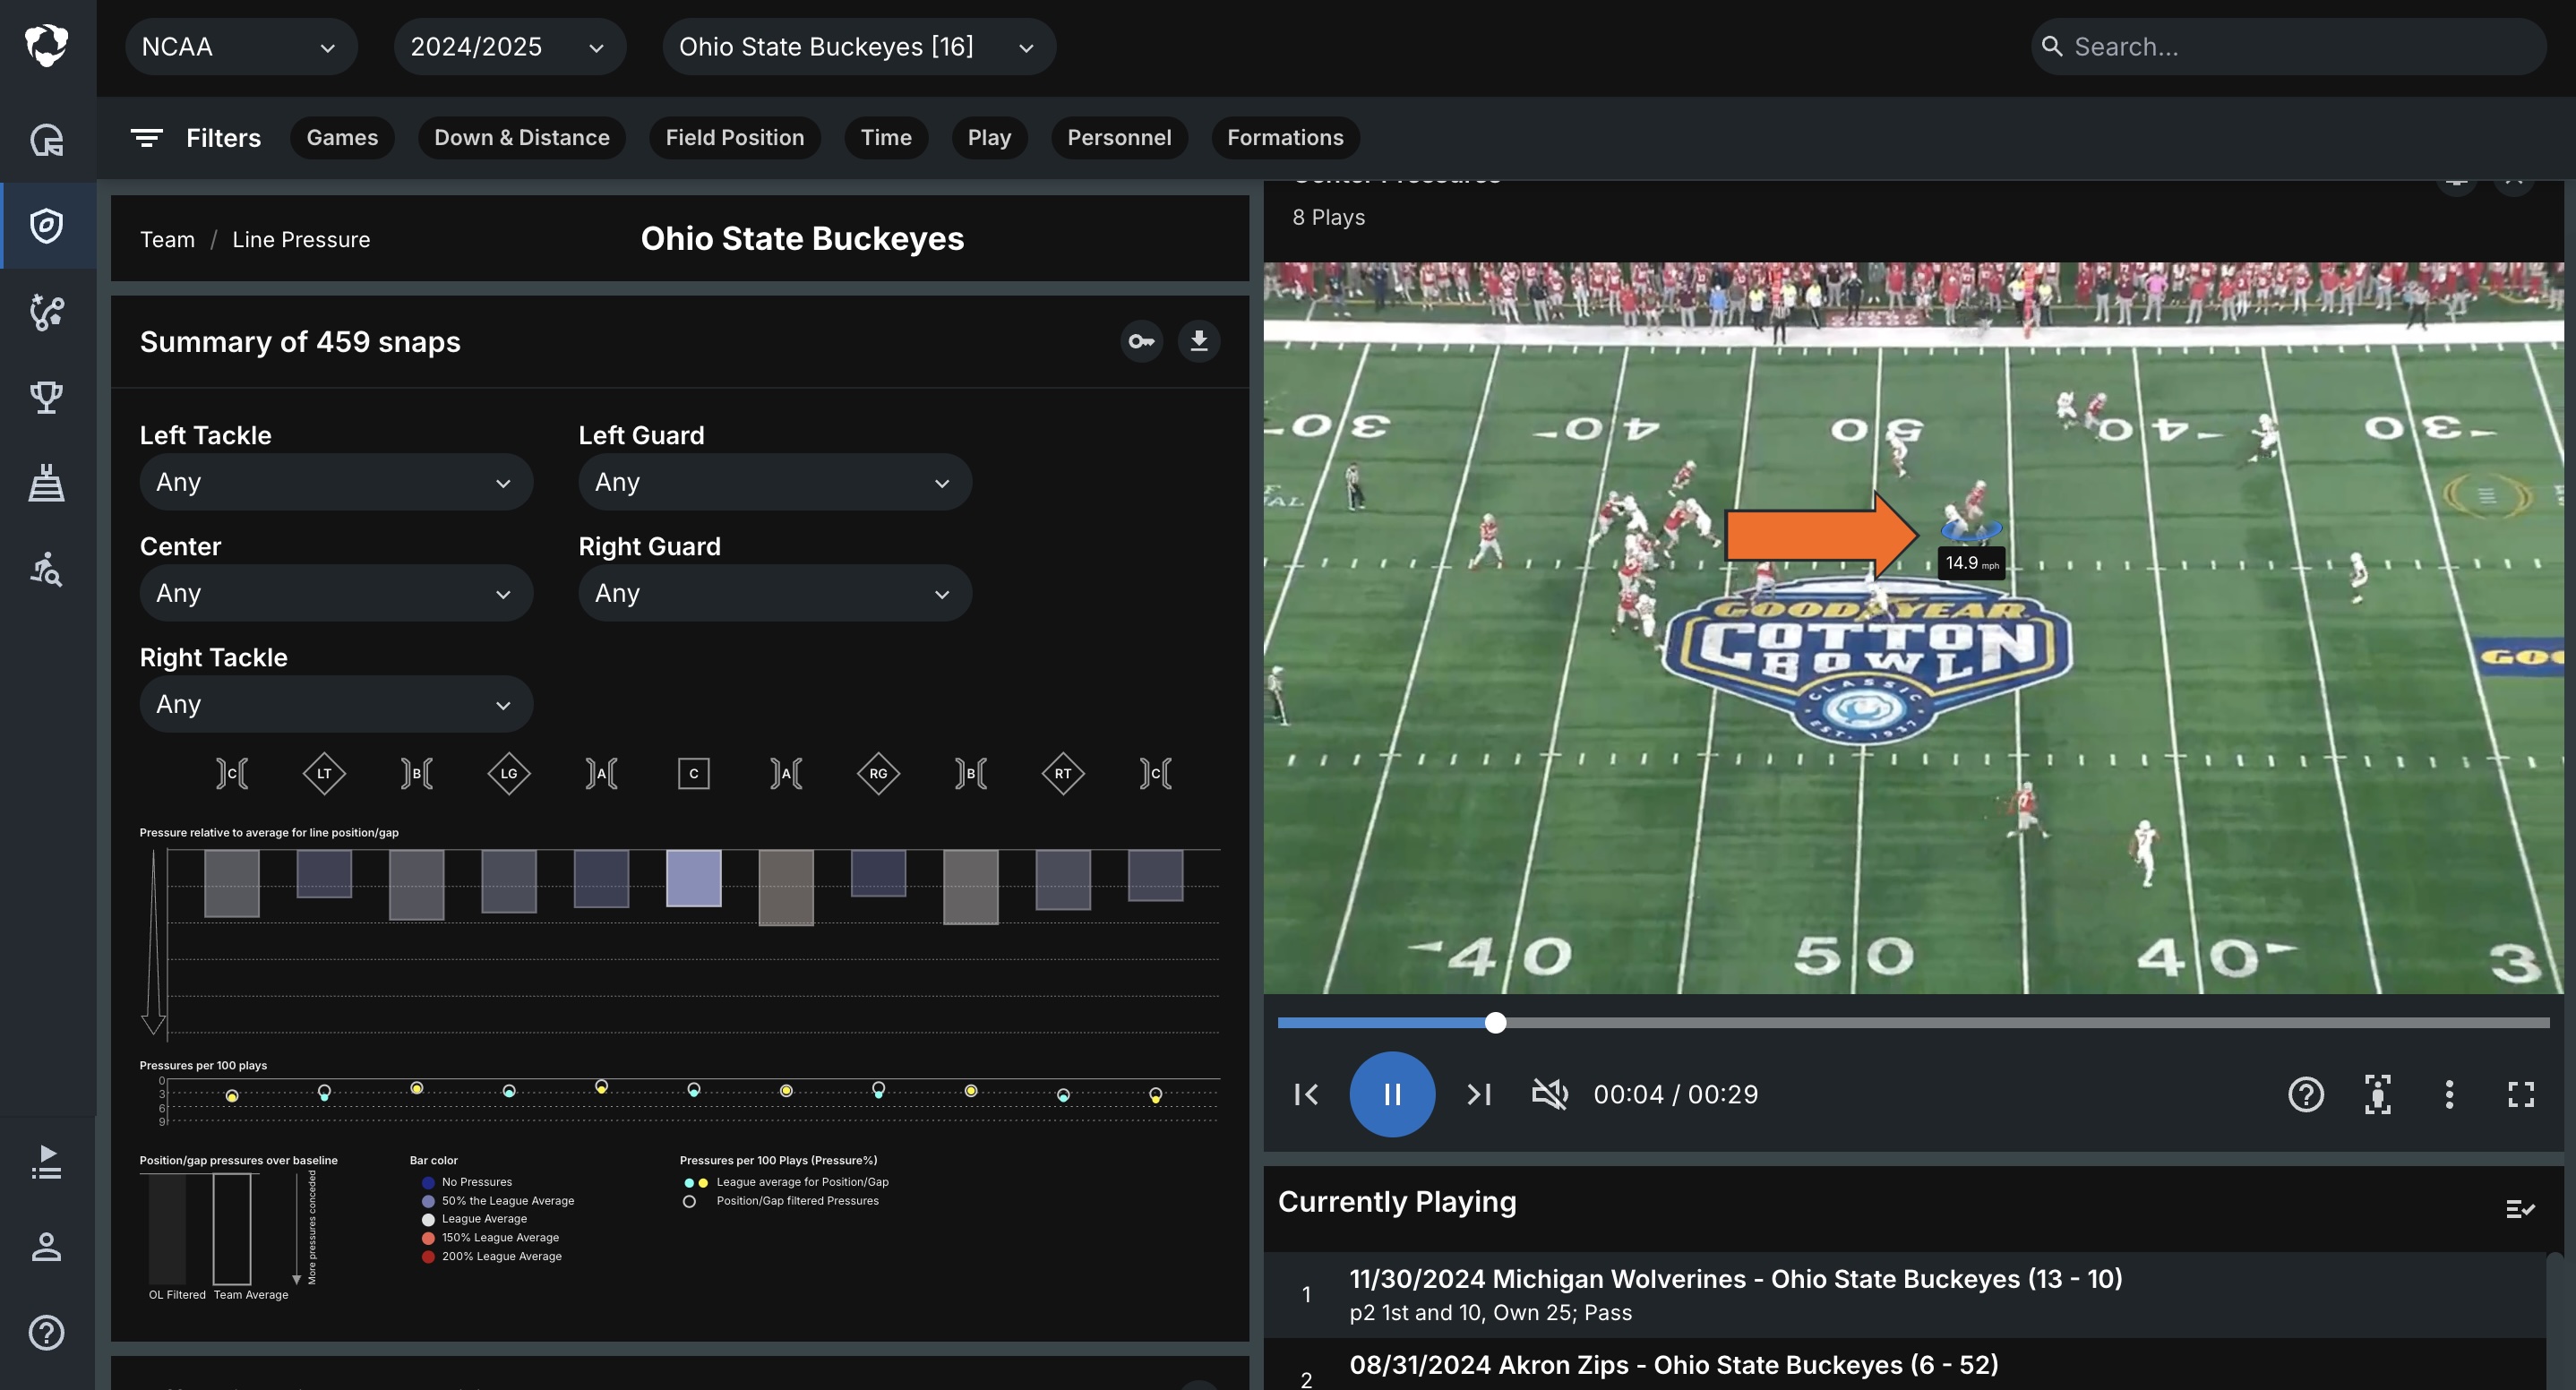The image size is (2576, 1390).
Task: Select the left B gap icon
Action: coord(417,774)
